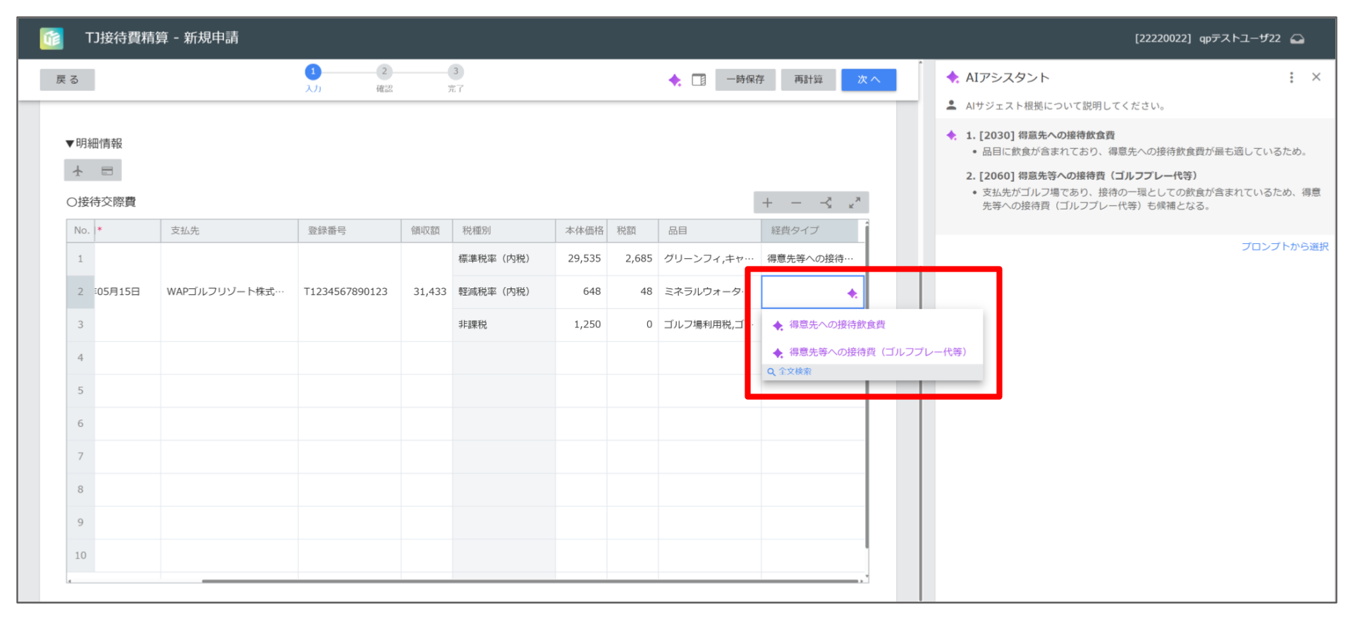Remove a row with the minus icon
The height and width of the screenshot is (622, 1353).
point(796,203)
